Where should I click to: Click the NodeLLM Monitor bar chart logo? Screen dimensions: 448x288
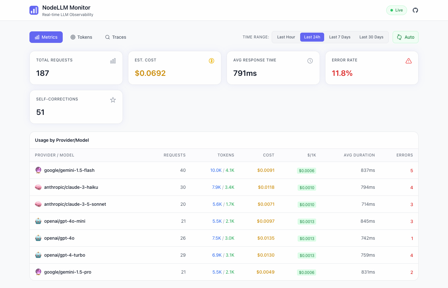34,10
